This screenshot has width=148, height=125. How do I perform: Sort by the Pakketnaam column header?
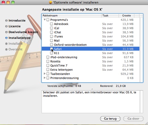(72, 15)
